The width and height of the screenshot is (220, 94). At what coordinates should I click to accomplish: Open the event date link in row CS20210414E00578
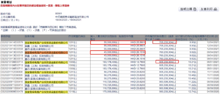point(213,43)
